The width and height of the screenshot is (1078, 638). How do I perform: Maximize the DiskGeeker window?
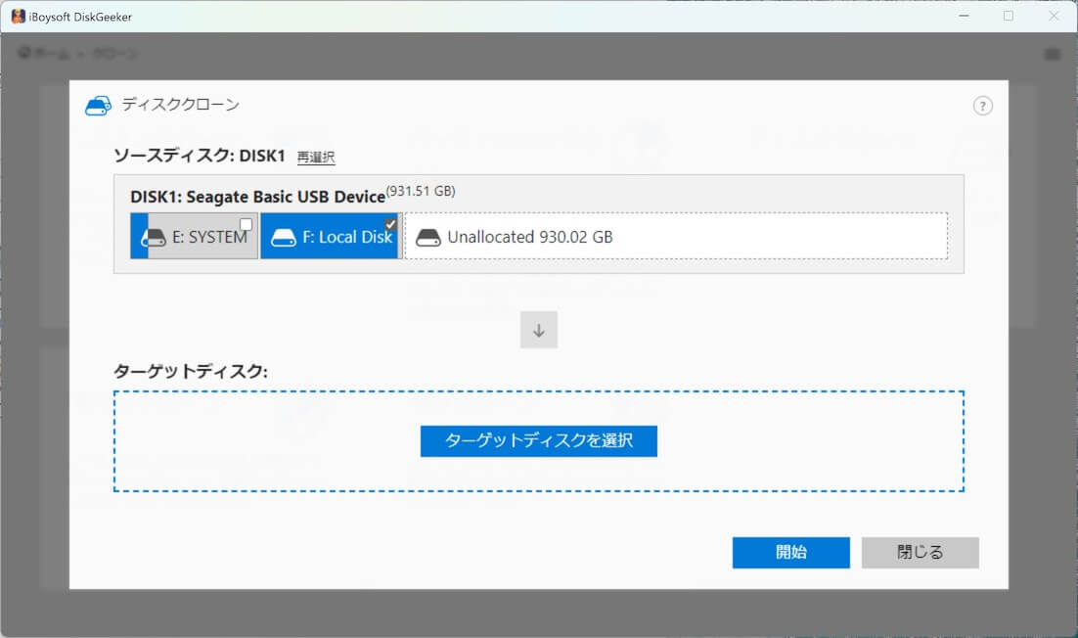(1009, 16)
